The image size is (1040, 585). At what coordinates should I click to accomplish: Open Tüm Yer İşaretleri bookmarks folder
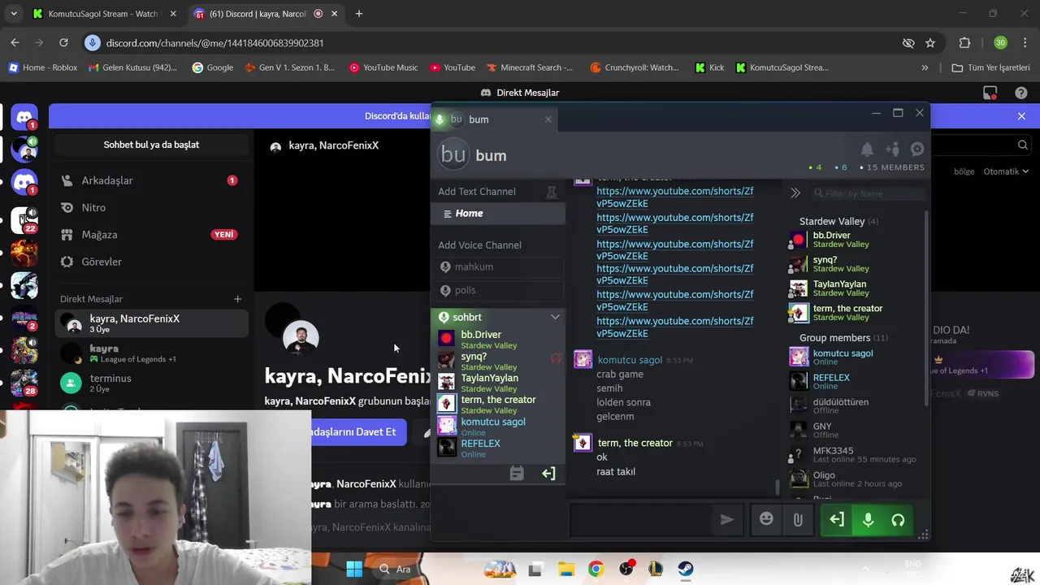(990, 67)
